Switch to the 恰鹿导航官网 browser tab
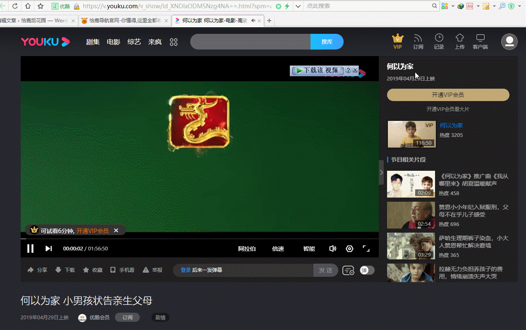Screen dimensions: 526x330 click(x=124, y=21)
